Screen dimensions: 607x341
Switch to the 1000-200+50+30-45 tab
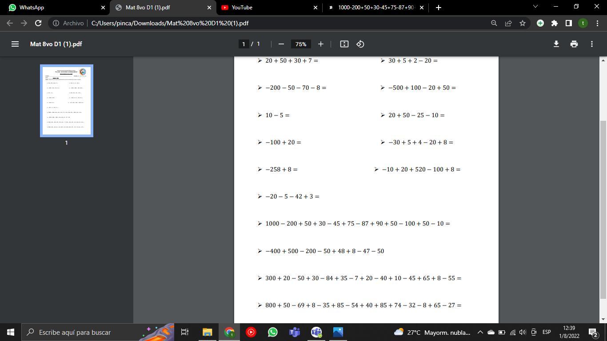coord(376,8)
